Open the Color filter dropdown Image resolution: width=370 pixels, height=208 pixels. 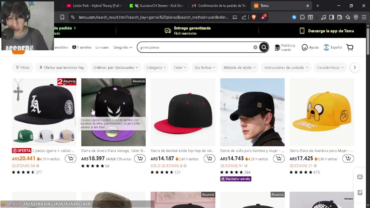tap(180, 68)
